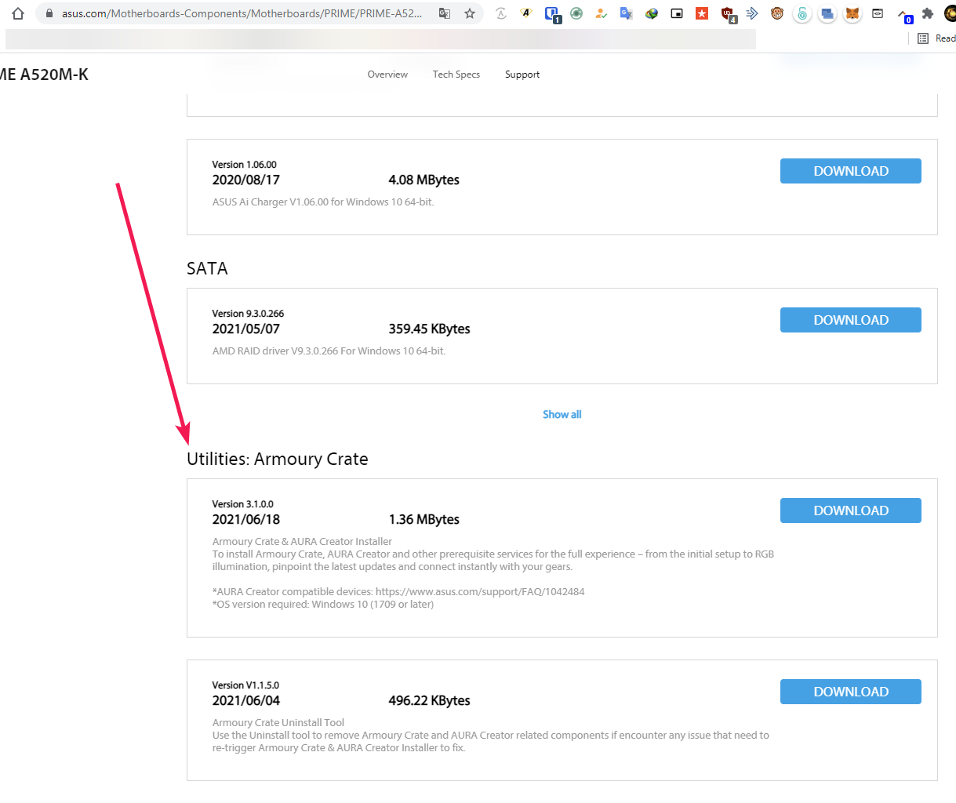Open the Tampermonkey monkey face extension
The image size is (956, 803).
pyautogui.click(x=777, y=13)
